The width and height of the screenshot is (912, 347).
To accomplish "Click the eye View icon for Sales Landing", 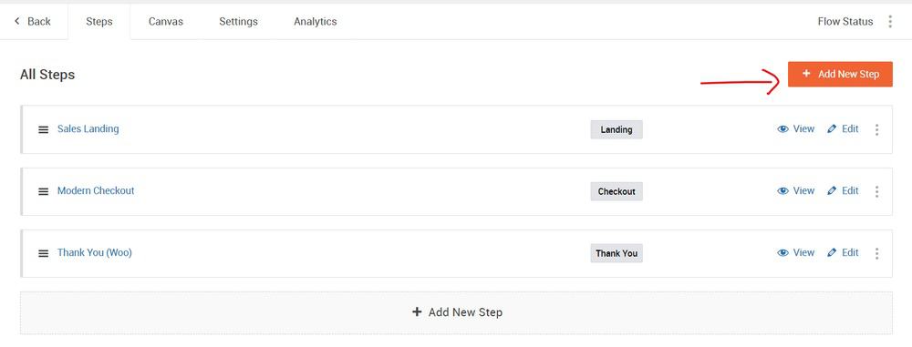I will point(782,129).
